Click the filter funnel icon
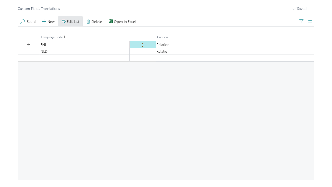The image size is (332, 187). coord(301,22)
